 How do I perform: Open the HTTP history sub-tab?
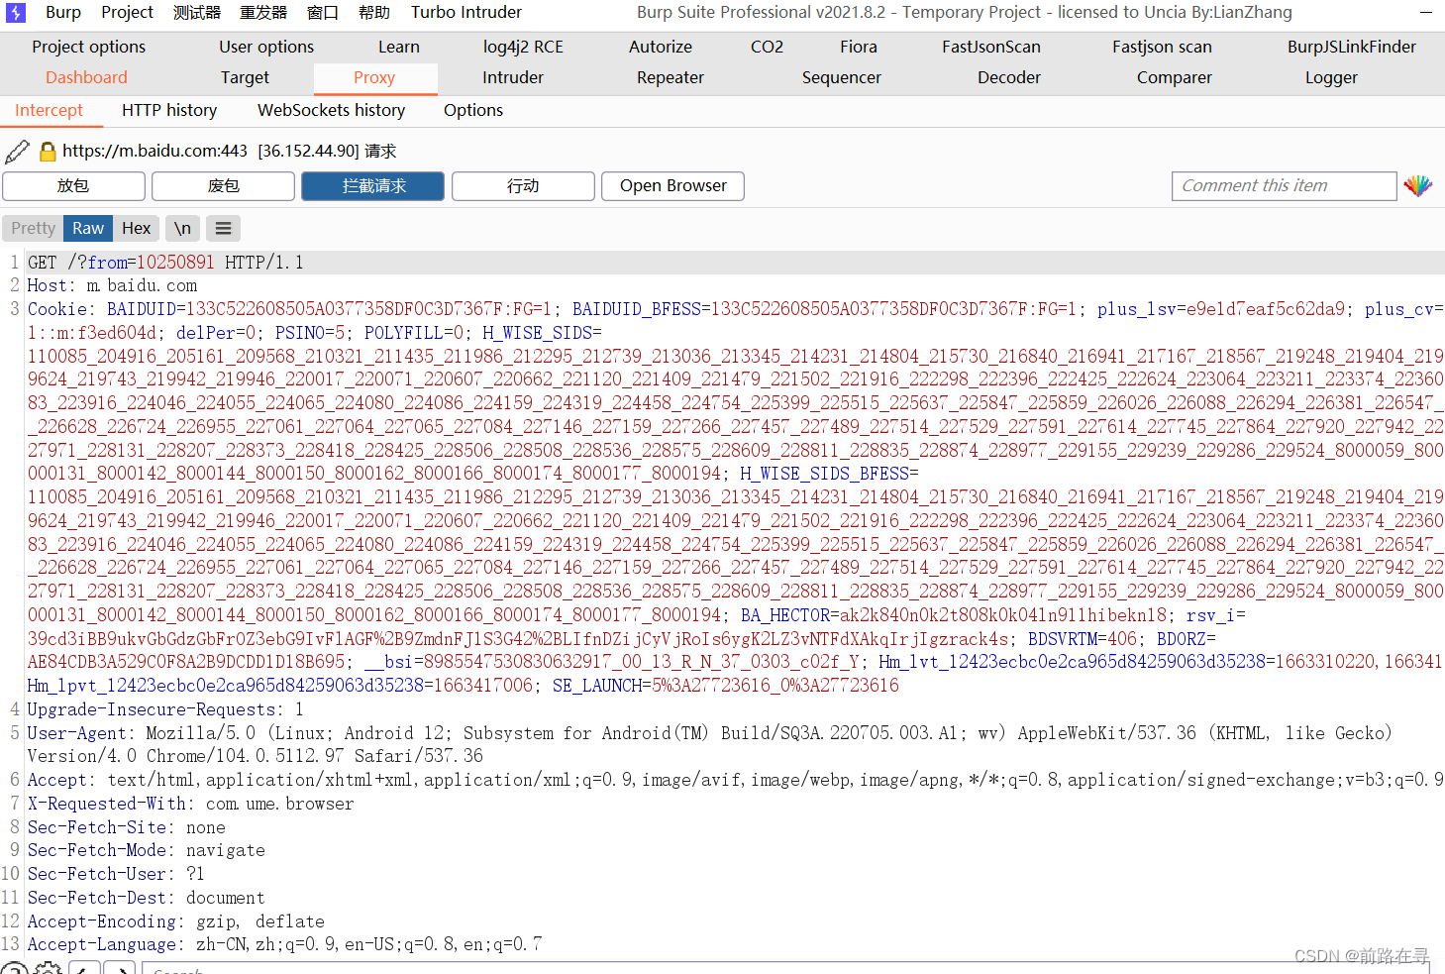pos(169,110)
